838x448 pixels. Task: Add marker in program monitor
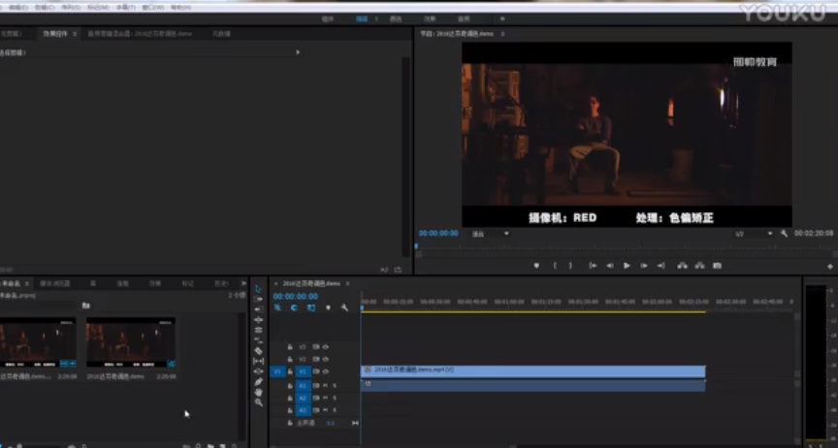pyautogui.click(x=536, y=266)
